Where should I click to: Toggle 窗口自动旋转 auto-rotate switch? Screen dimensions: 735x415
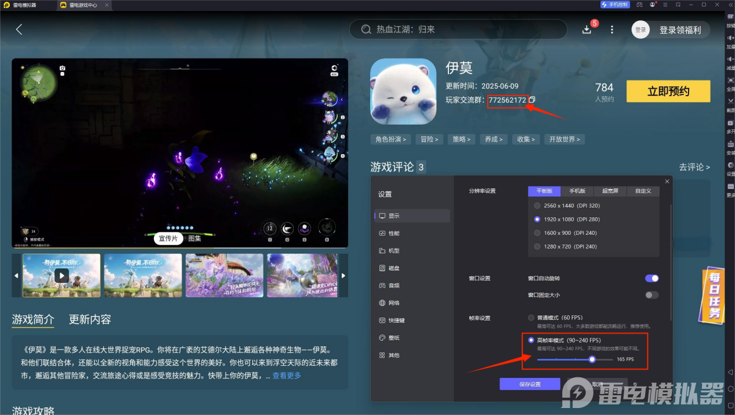[x=652, y=278]
